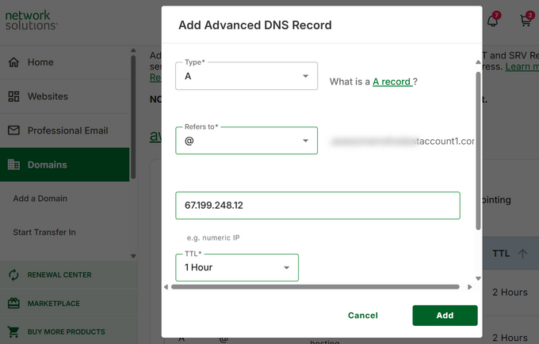
Task: Click the Websites grid icon
Action: [13, 96]
